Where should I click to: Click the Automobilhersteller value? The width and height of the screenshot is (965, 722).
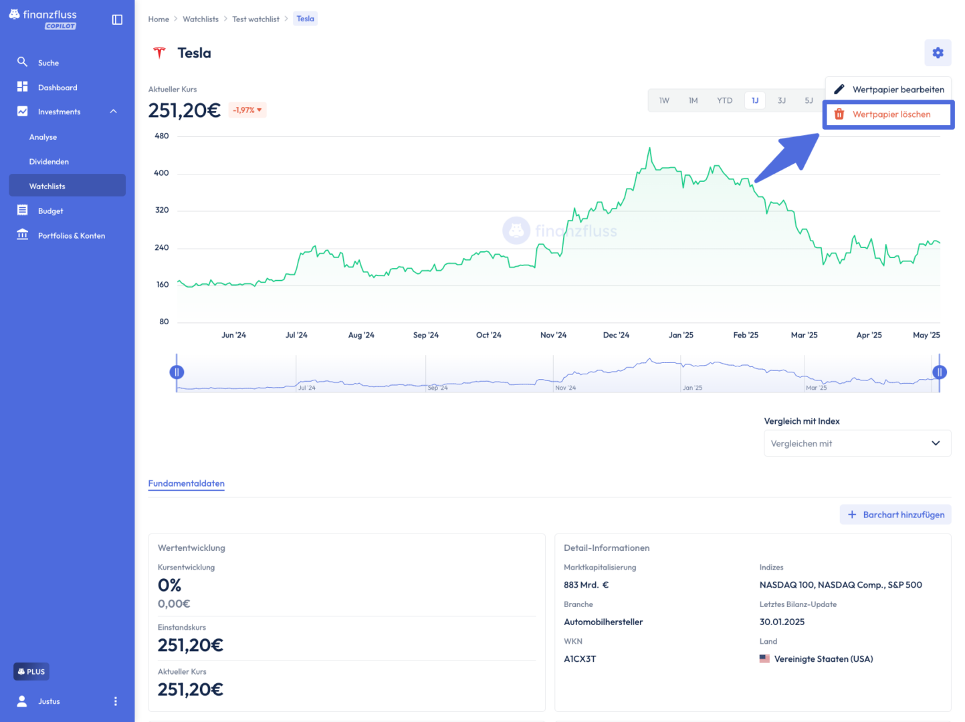click(603, 622)
